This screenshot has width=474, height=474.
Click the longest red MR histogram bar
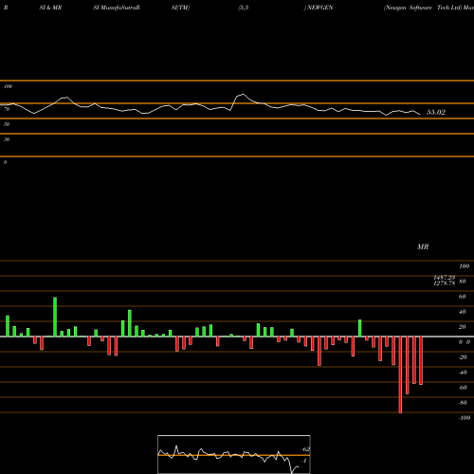[400, 374]
